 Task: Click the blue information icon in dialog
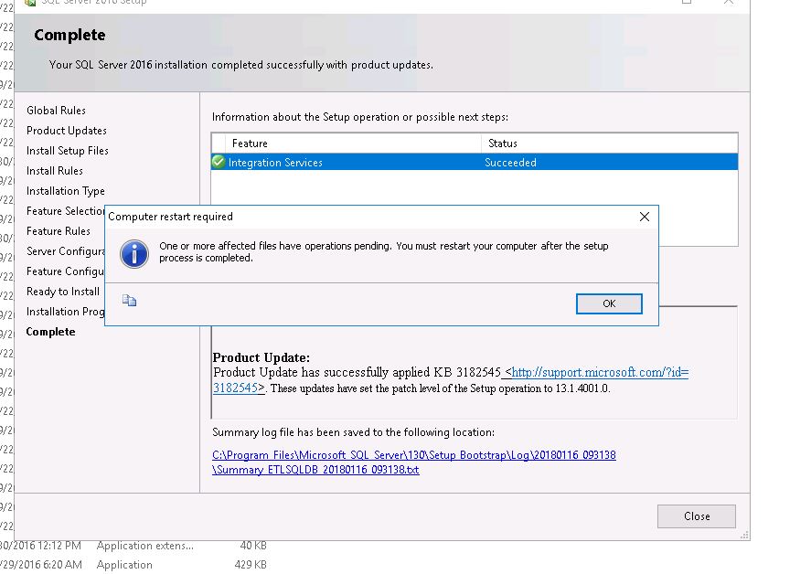click(134, 253)
